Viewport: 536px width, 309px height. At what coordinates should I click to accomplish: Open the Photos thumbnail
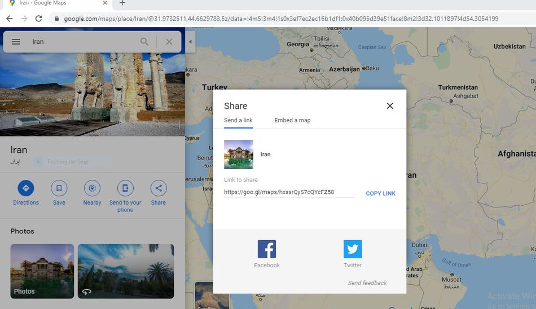[x=42, y=271]
